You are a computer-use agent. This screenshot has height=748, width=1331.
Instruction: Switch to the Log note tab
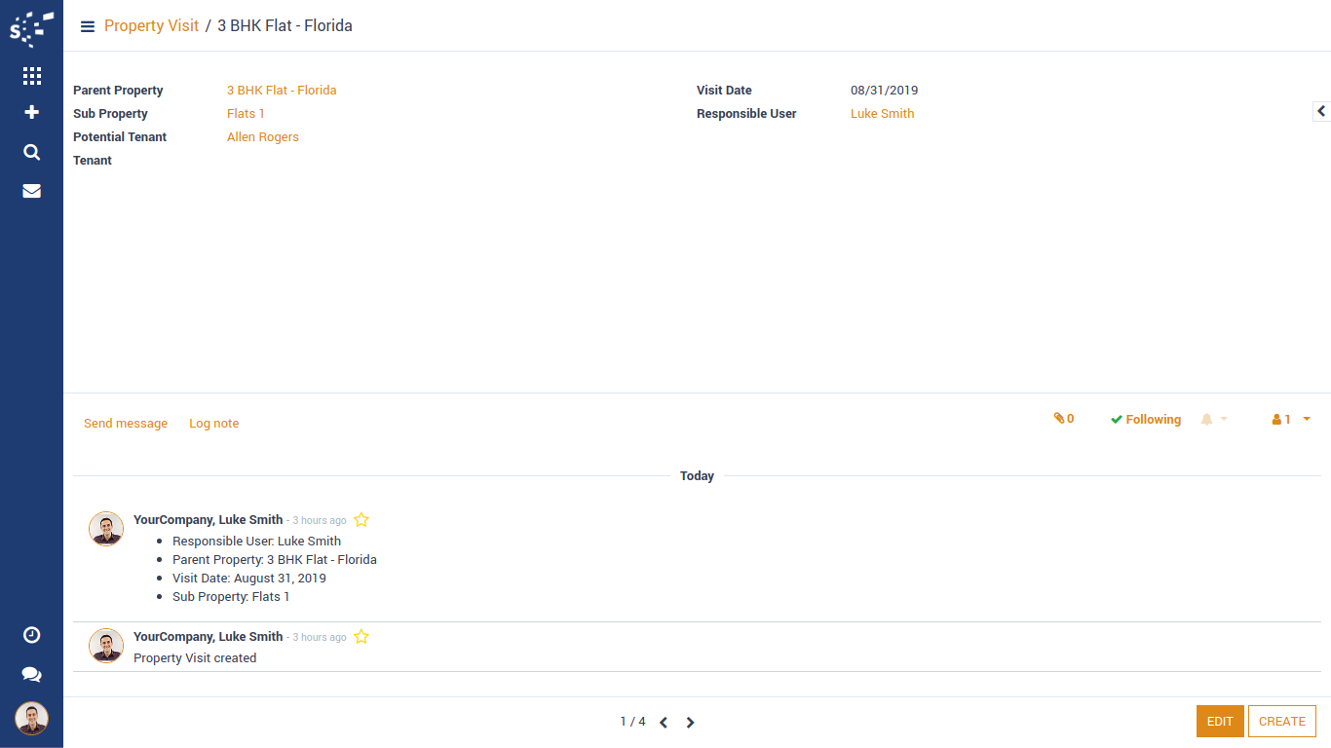[213, 424]
